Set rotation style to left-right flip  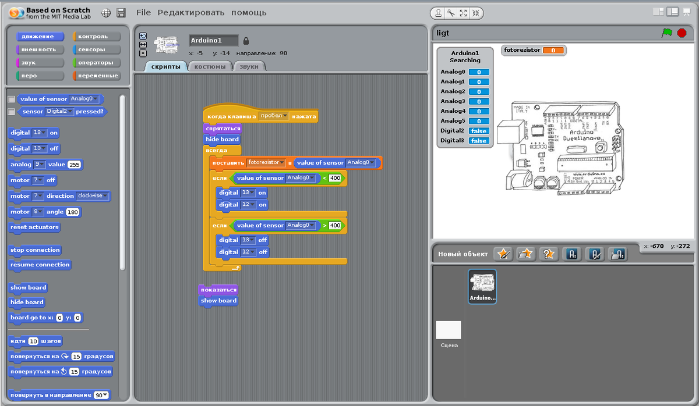pyautogui.click(x=143, y=44)
